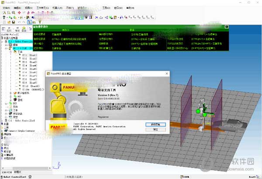Click the back arrow in the navigator panel
Screen dimensions: 262x179
click(9, 29)
